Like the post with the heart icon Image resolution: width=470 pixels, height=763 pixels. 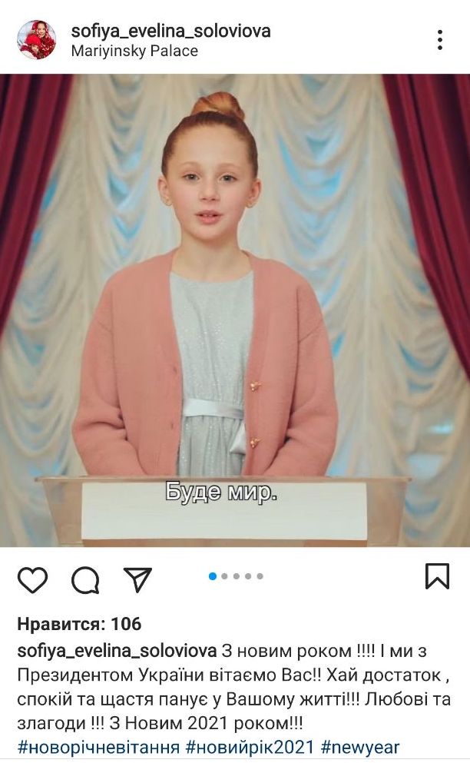(x=32, y=579)
